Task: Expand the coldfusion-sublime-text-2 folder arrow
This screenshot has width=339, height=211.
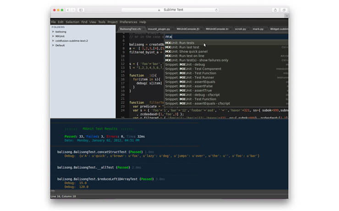Action: 53,41
